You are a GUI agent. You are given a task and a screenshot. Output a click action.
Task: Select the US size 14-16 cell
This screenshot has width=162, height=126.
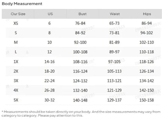coord(50,62)
